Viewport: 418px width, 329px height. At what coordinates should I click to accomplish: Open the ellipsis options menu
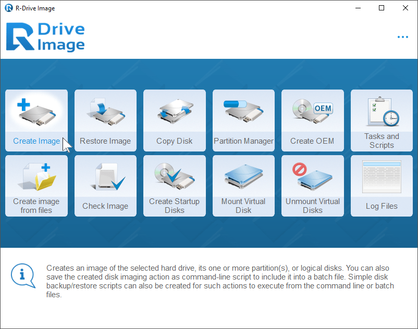tap(402, 36)
